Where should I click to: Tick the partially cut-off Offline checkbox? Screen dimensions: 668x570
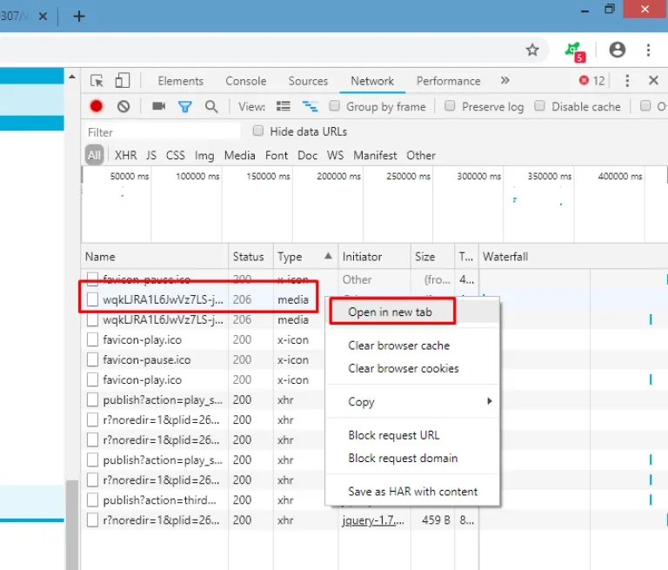point(645,105)
